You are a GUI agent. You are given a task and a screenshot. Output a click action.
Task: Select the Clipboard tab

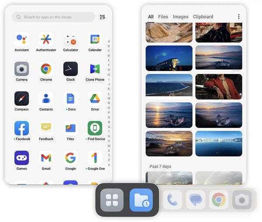[x=203, y=17]
